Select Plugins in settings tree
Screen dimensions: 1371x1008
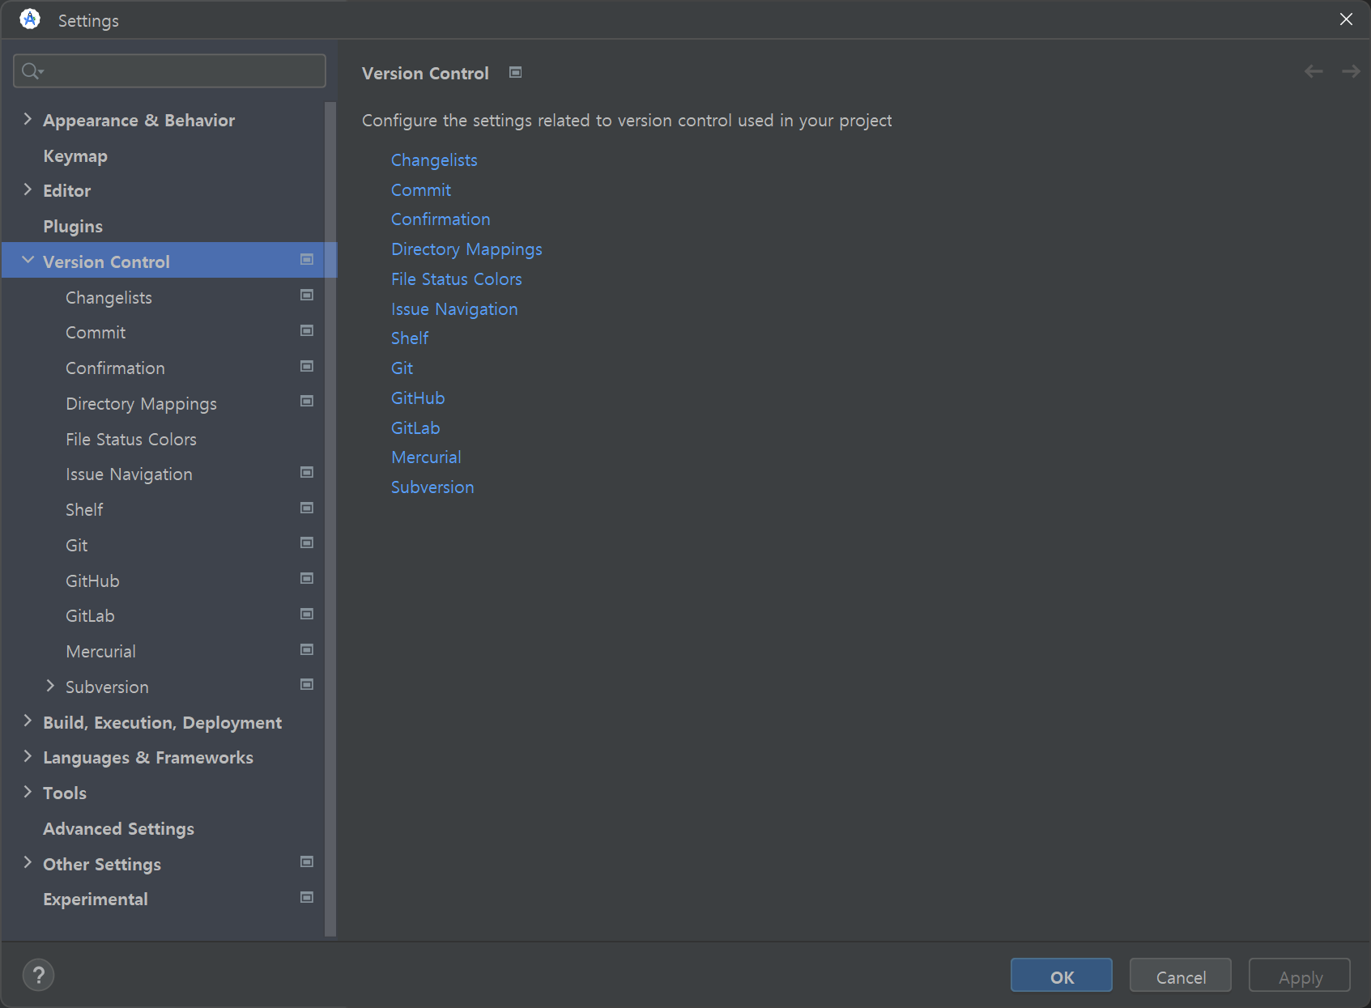[73, 226]
